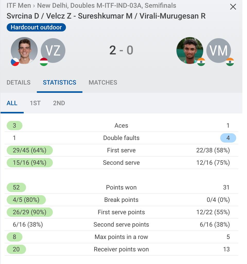This screenshot has height=264, width=247.
Task: Show statistics for all sets
Action: click(12, 103)
